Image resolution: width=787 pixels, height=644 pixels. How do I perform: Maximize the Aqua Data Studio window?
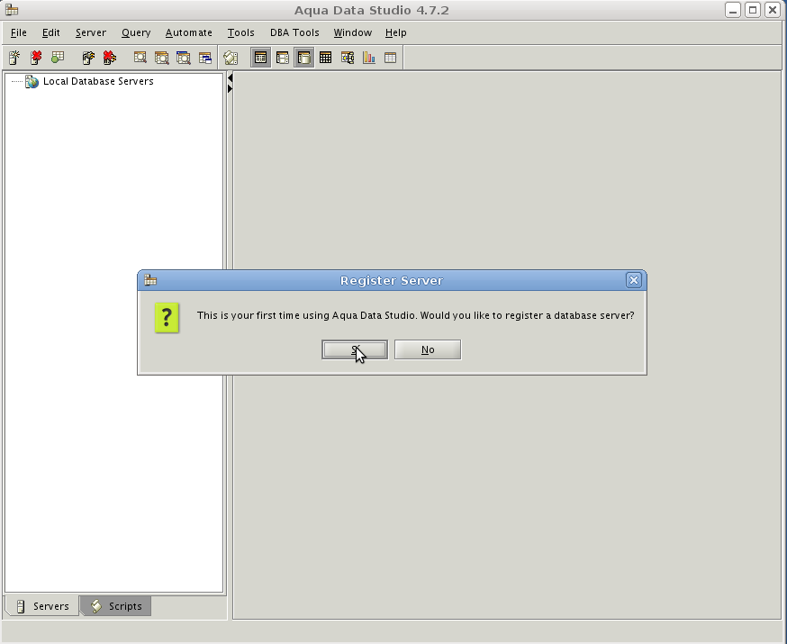[753, 10]
